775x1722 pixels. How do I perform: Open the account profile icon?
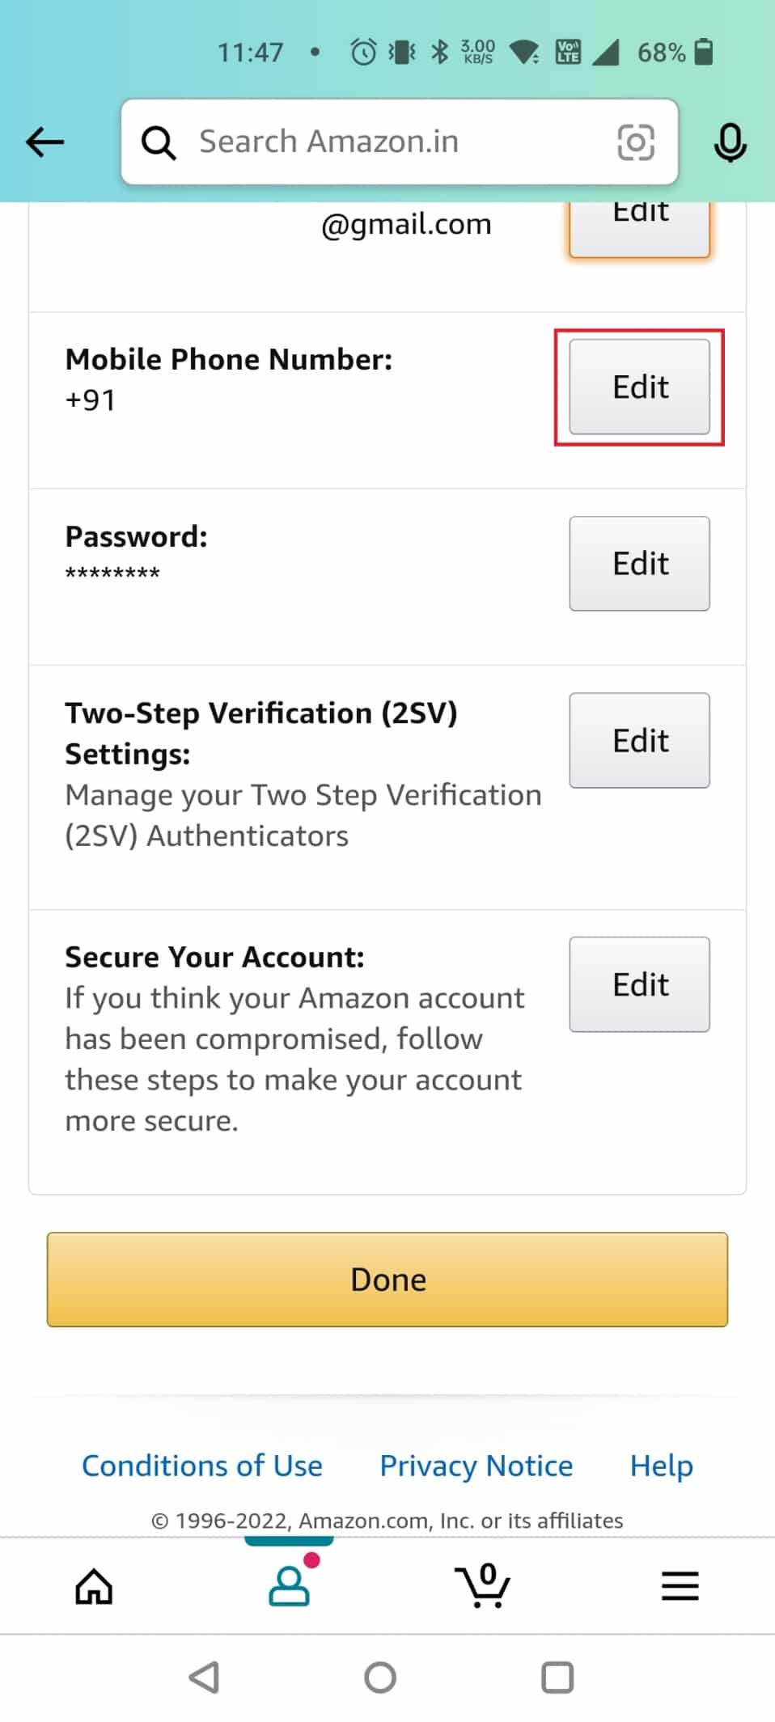click(290, 1586)
